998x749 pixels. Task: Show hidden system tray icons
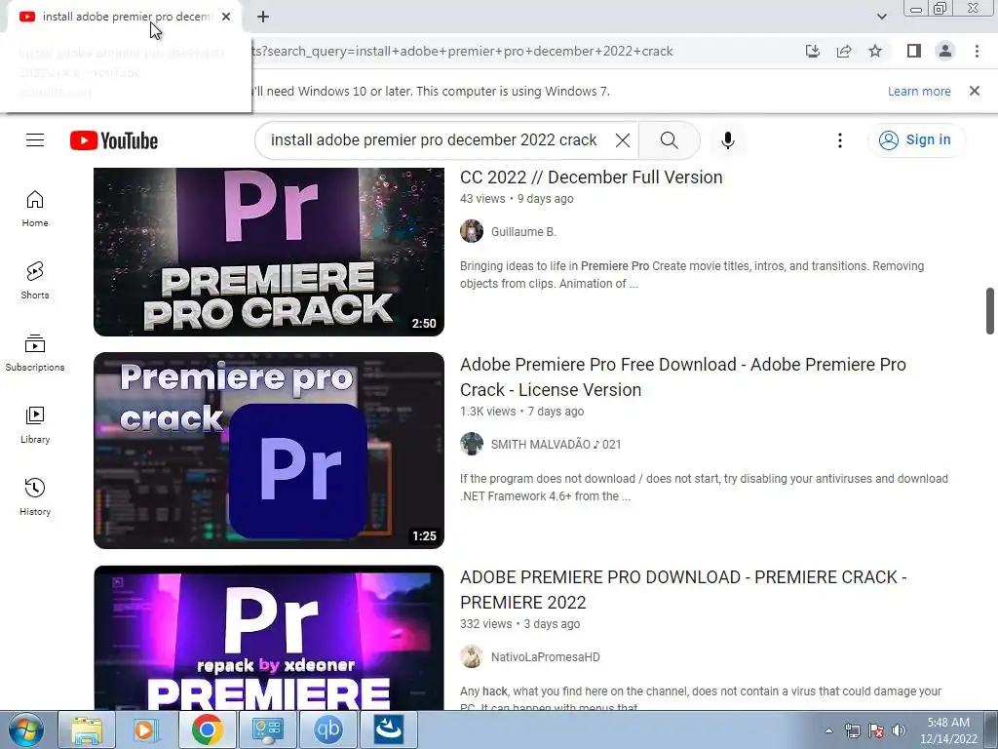tap(828, 730)
